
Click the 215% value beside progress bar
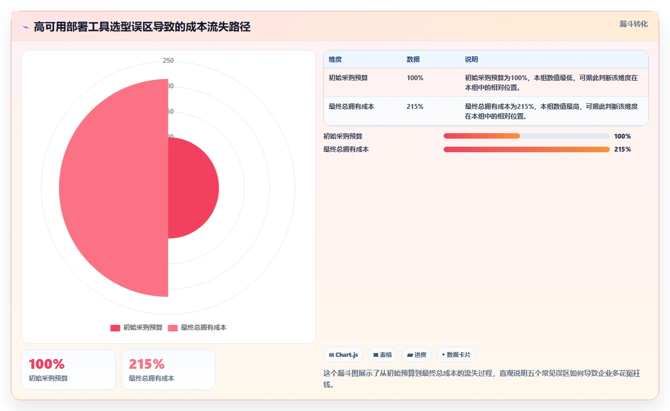(x=622, y=149)
